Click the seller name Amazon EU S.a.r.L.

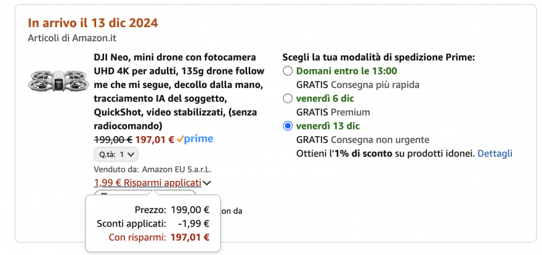pyautogui.click(x=177, y=169)
